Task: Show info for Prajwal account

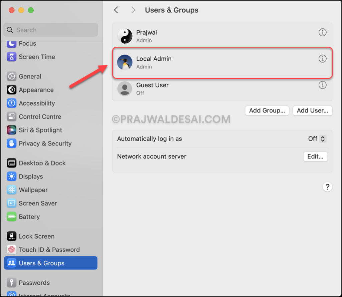Action: 322,32
